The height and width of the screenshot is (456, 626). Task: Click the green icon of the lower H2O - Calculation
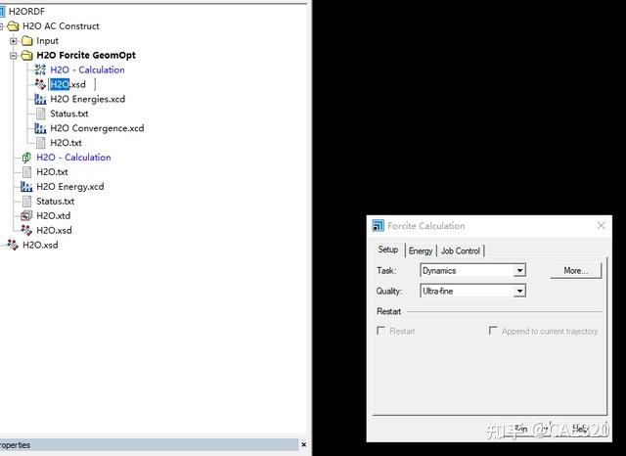coord(26,158)
